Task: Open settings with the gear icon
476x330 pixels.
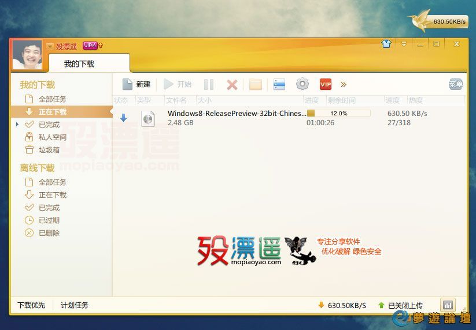Action: coord(302,84)
